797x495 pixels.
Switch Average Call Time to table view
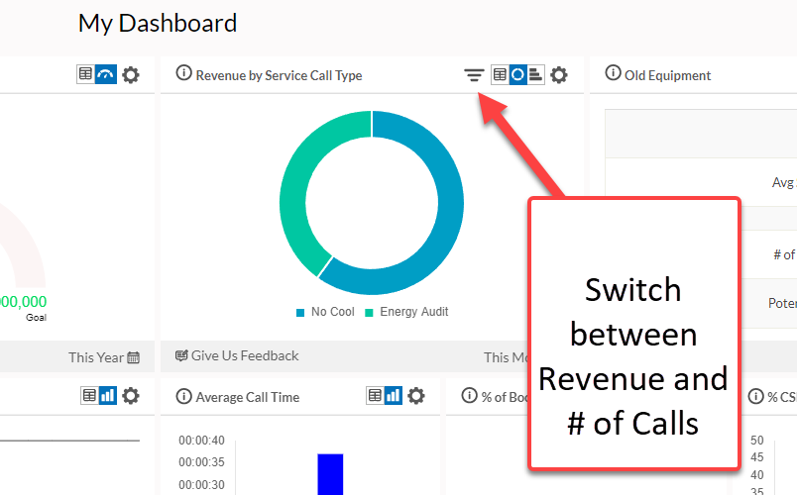coord(375,395)
